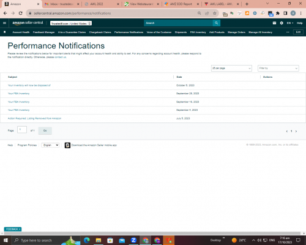
Task: Open the Chrome extensions puzzle icon
Action: click(x=278, y=13)
